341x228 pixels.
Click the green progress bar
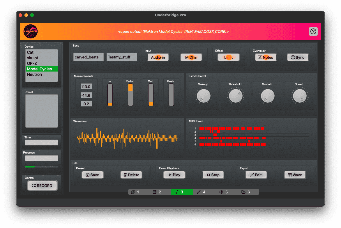click(x=42, y=167)
